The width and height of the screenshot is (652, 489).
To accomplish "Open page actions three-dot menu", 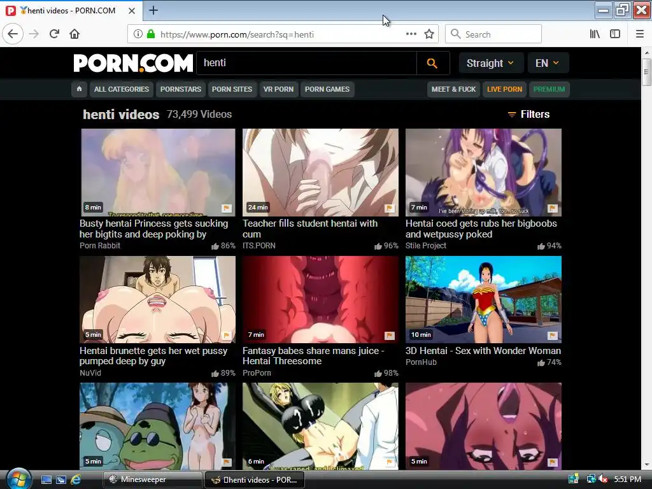I will 411,34.
